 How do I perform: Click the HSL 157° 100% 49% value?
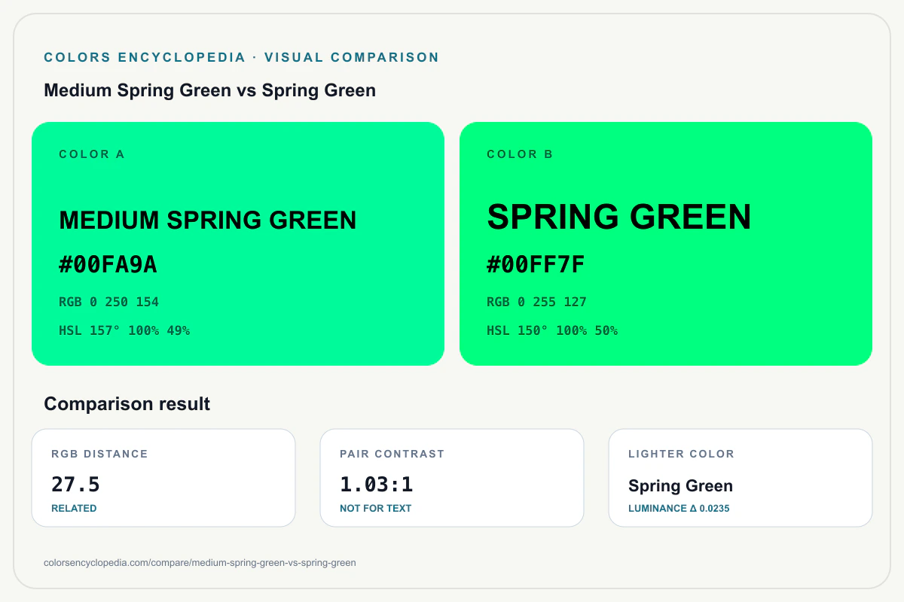pos(124,330)
